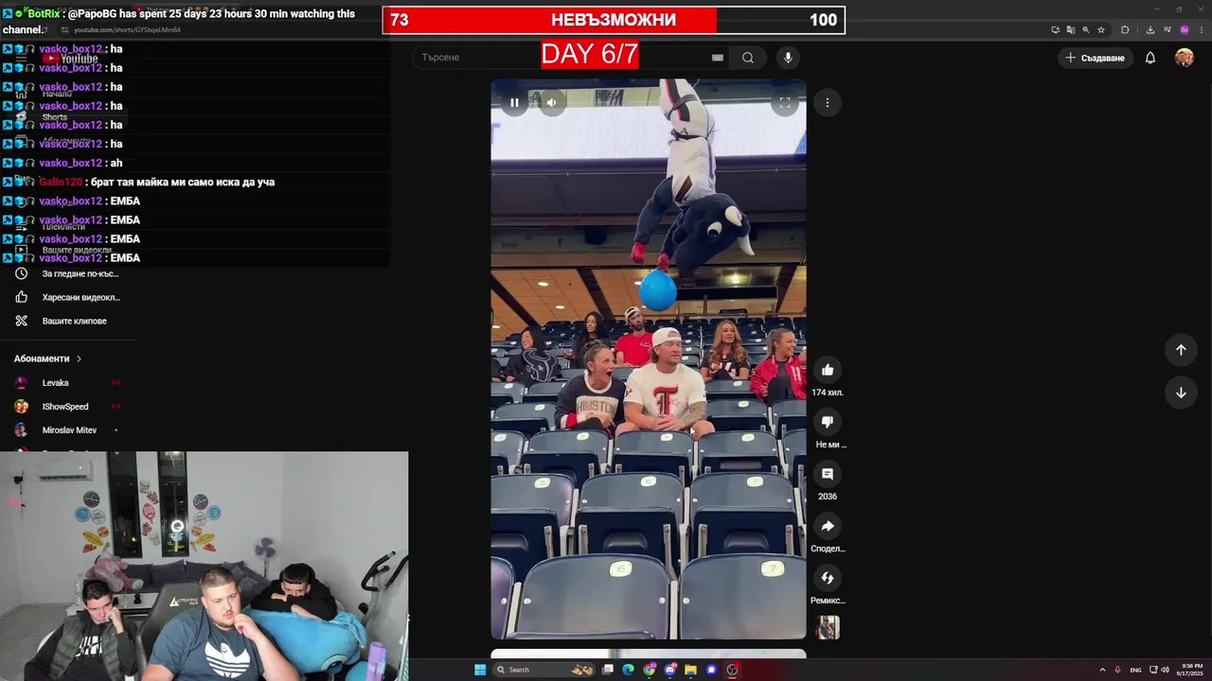Remix this Short (Ремикс)

(x=827, y=578)
